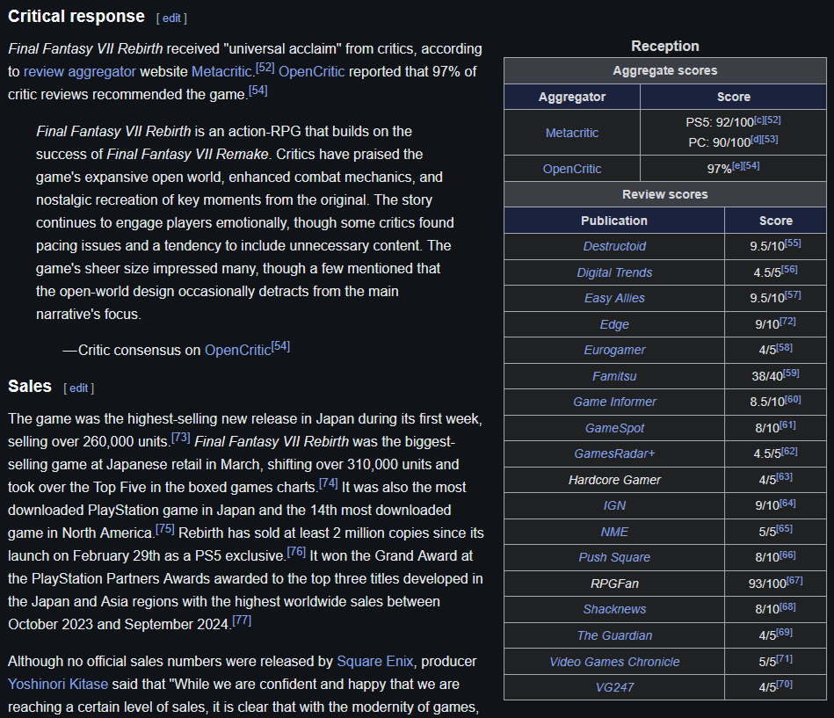Click the 'Aggregator' column header
The image size is (834, 718).
(572, 97)
